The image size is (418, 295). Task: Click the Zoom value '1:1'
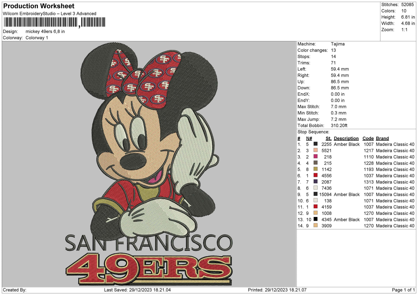click(x=404, y=30)
